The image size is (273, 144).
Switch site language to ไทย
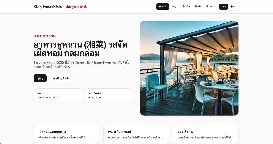click(x=224, y=6)
